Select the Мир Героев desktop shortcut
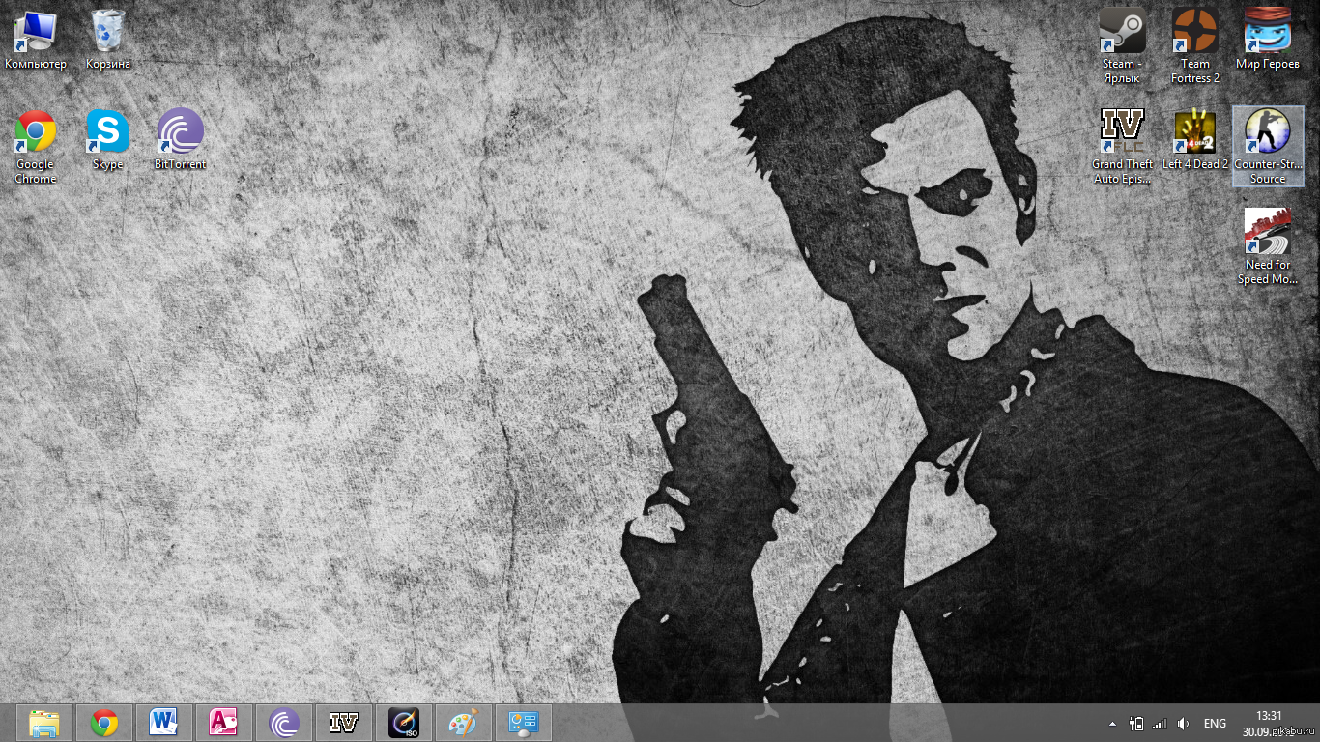This screenshot has height=742, width=1320. coord(1268,40)
